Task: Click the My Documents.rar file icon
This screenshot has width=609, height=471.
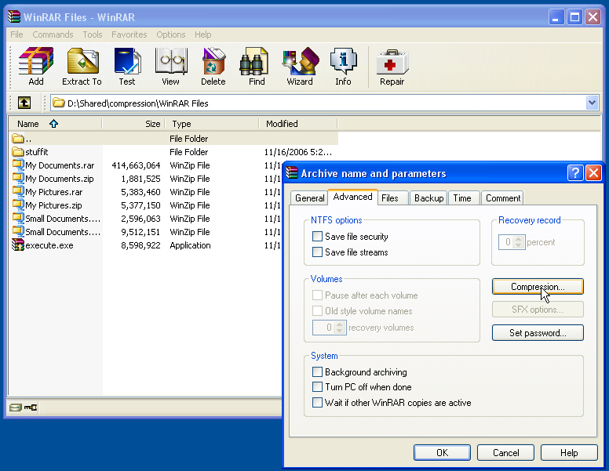Action: click(x=18, y=165)
